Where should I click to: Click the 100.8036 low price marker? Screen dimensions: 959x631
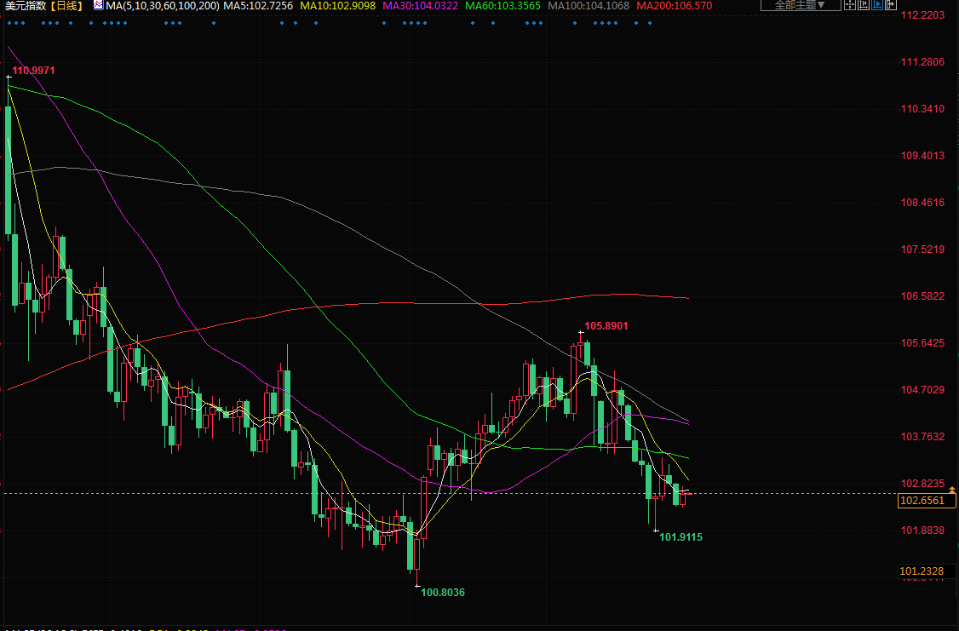443,592
